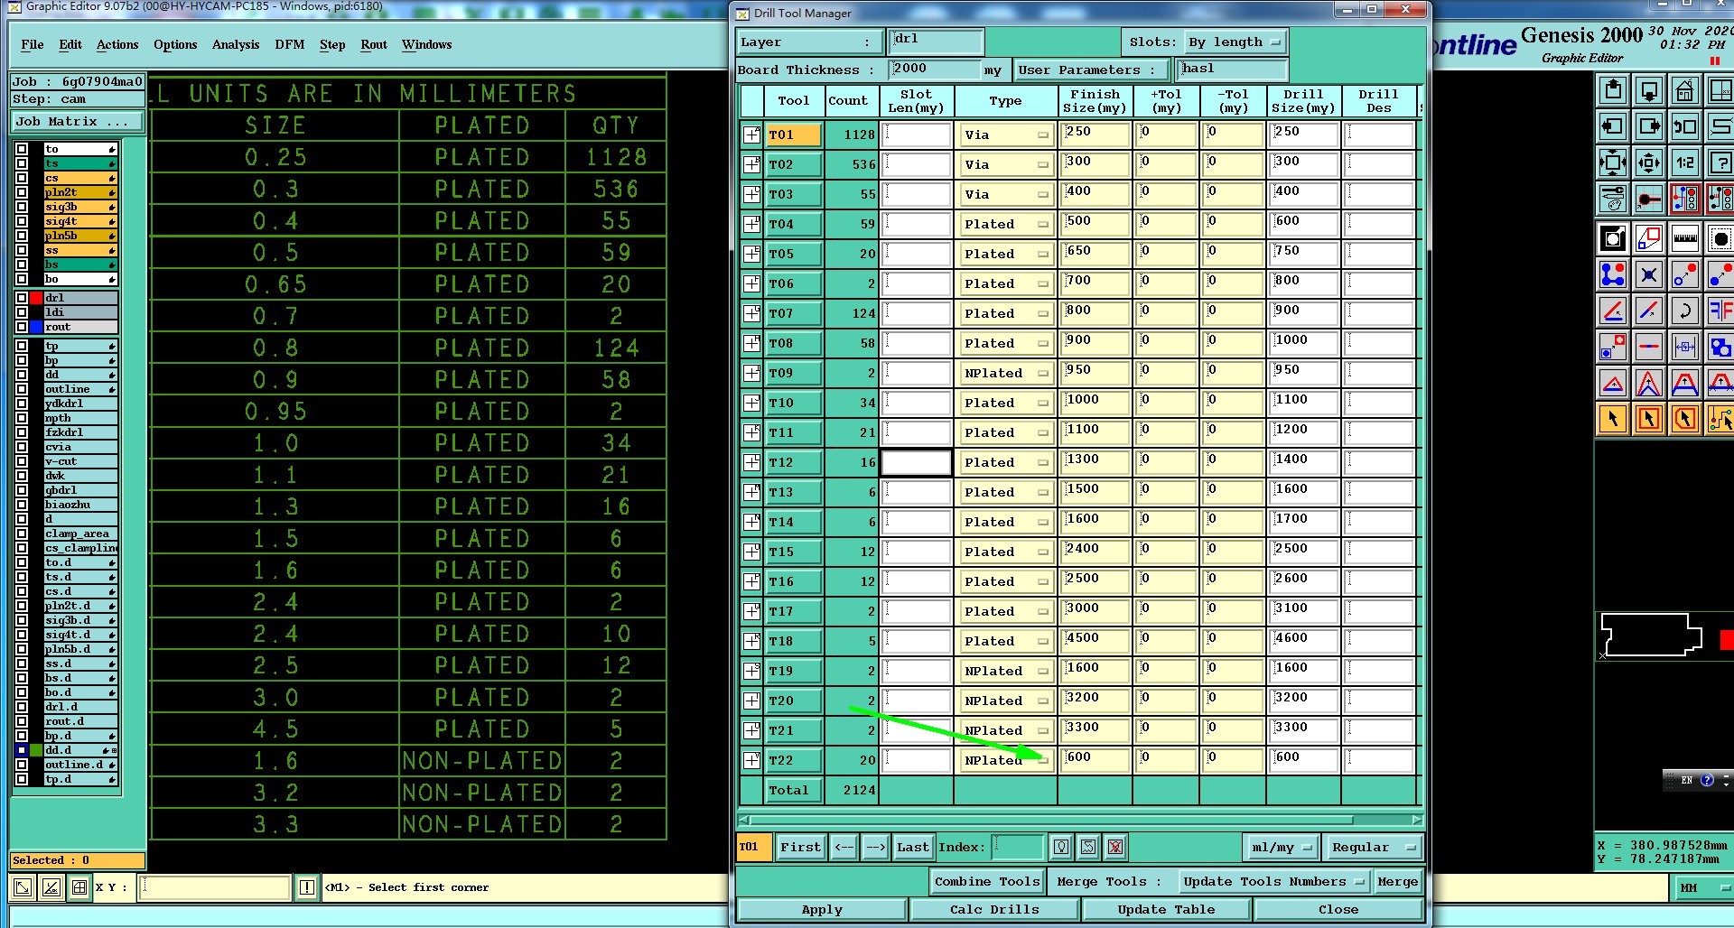This screenshot has height=928, width=1734.
Task: Toggle checkbox for the rout layer
Action: click(22, 327)
